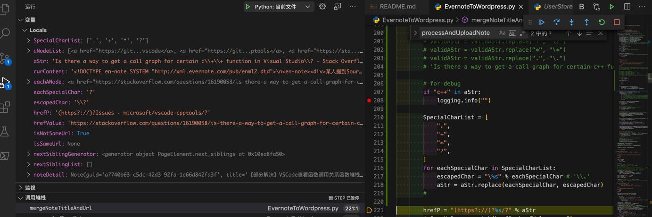Select the eachSpecialChar variable row
The width and height of the screenshot is (652, 217).
coord(190,92)
